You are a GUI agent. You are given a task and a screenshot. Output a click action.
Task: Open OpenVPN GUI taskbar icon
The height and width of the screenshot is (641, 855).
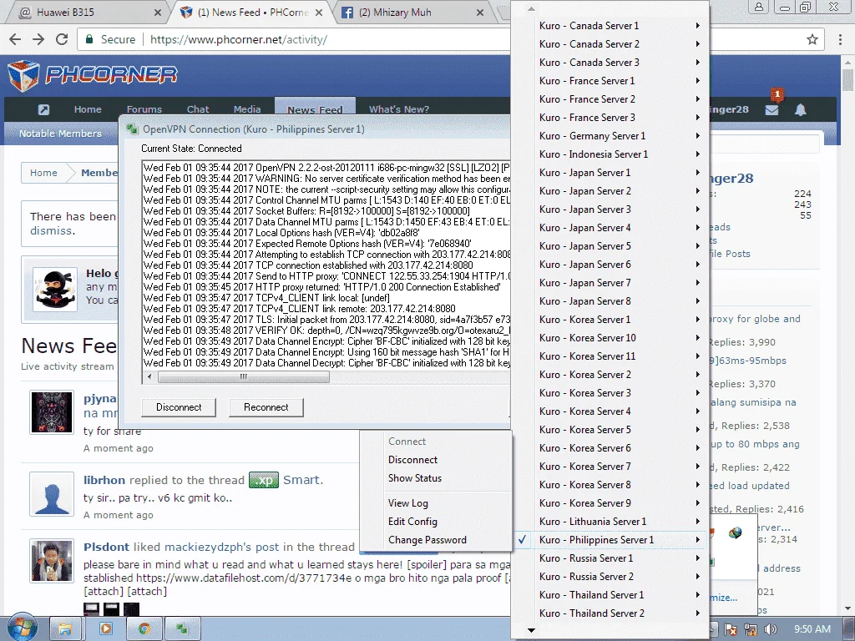(x=183, y=629)
